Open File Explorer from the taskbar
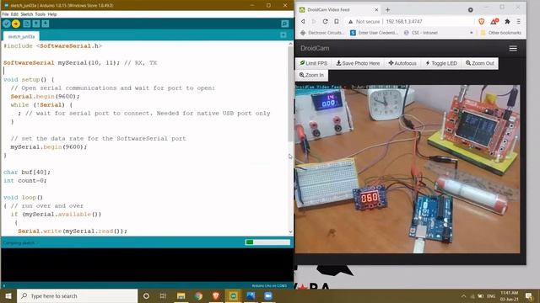The image size is (540, 303). tap(181, 295)
